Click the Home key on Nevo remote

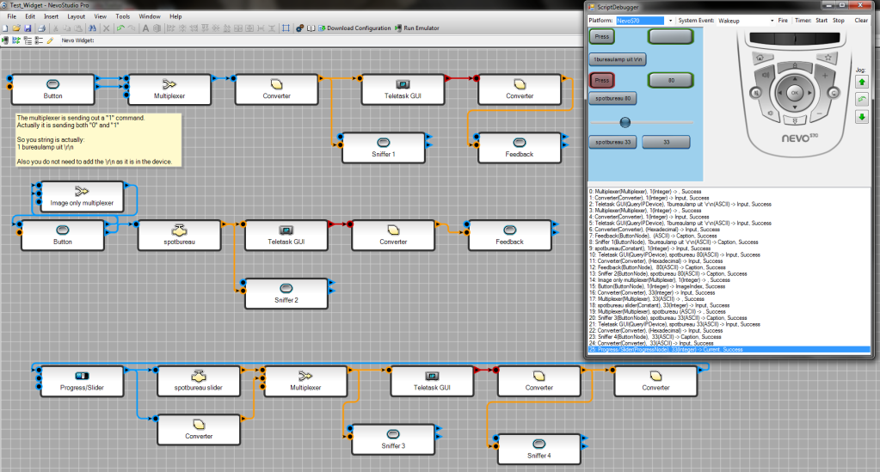point(760,58)
